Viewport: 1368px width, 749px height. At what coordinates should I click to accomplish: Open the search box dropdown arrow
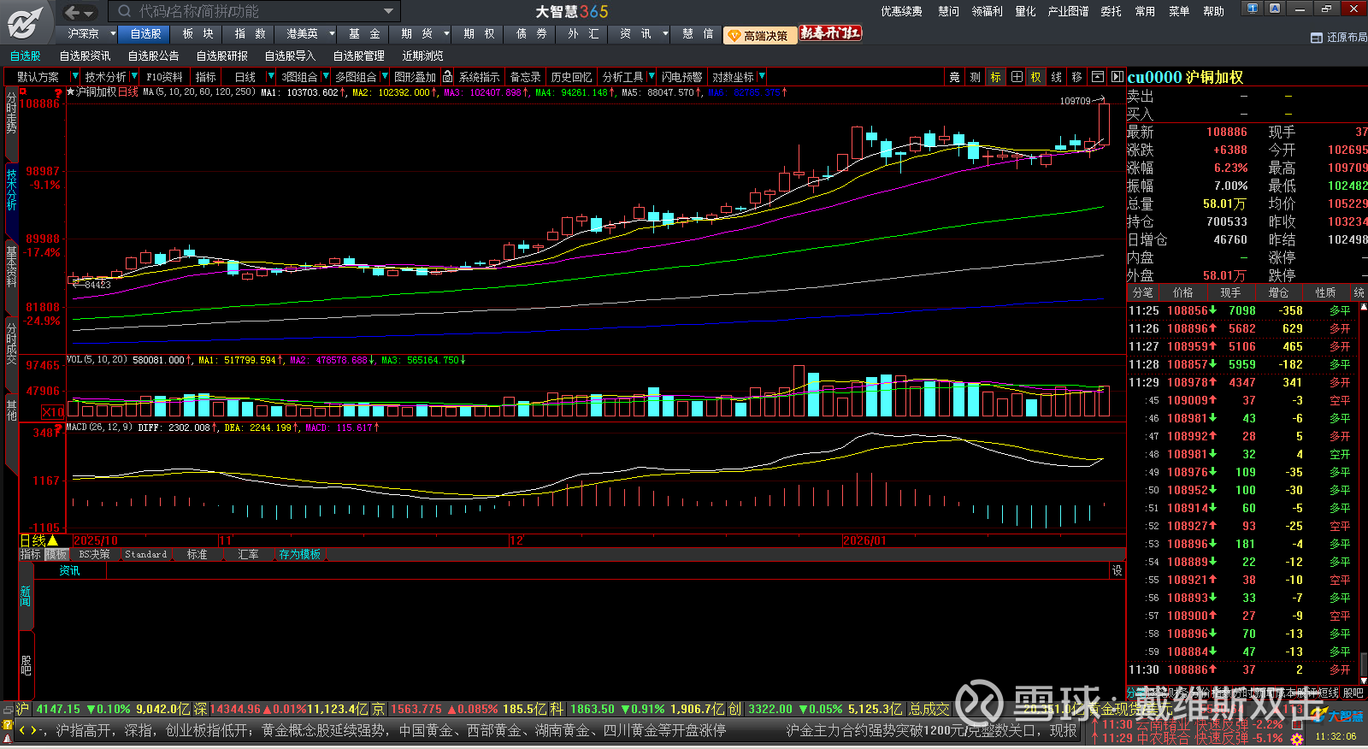click(x=389, y=11)
